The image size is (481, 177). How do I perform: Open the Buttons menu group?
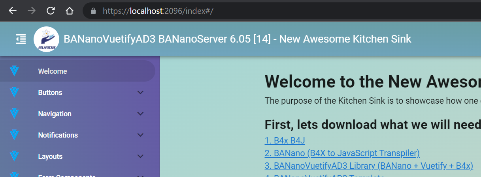coord(77,93)
